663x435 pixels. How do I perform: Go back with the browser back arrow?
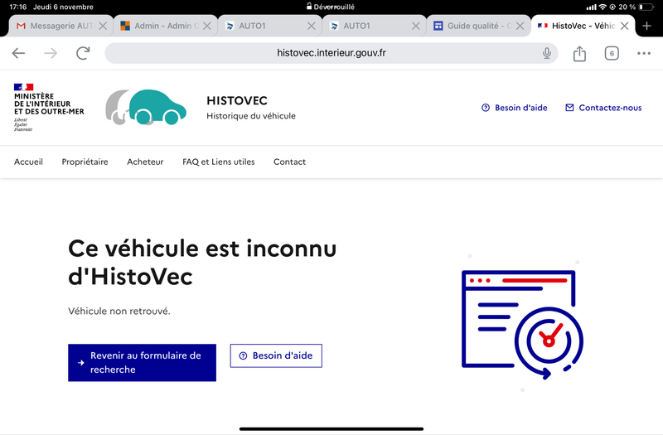pos(18,53)
